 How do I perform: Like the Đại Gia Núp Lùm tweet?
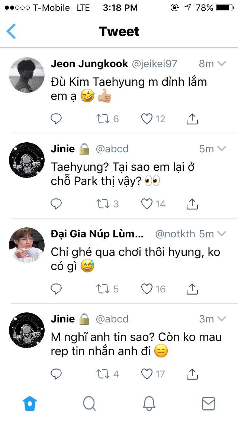[x=147, y=289]
